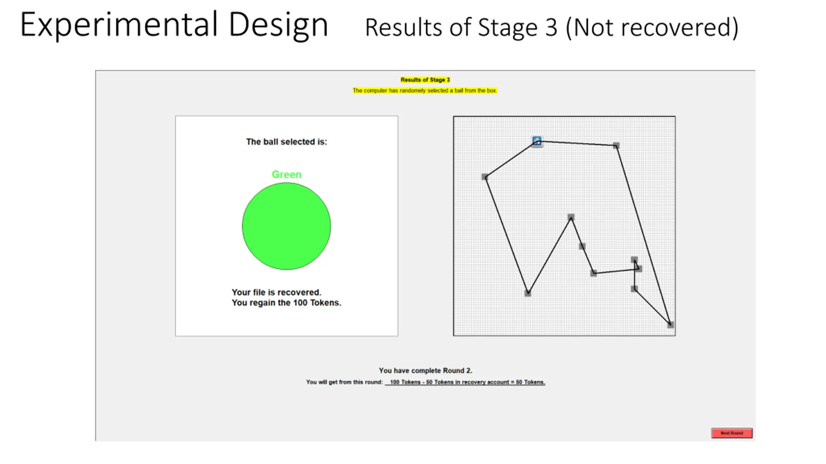The width and height of the screenshot is (826, 464).
Task: Click 'The ball selected is:' label
Action: pyautogui.click(x=287, y=142)
